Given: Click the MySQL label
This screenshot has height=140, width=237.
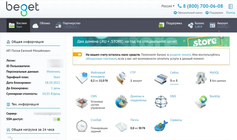Looking at the screenshot, I should [x=214, y=72].
